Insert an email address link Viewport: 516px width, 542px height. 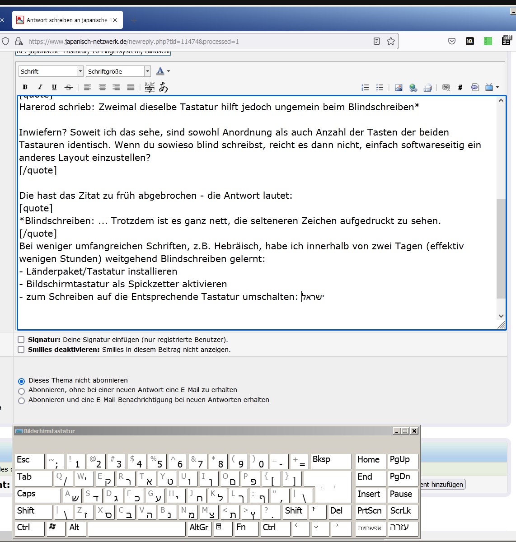tap(427, 88)
